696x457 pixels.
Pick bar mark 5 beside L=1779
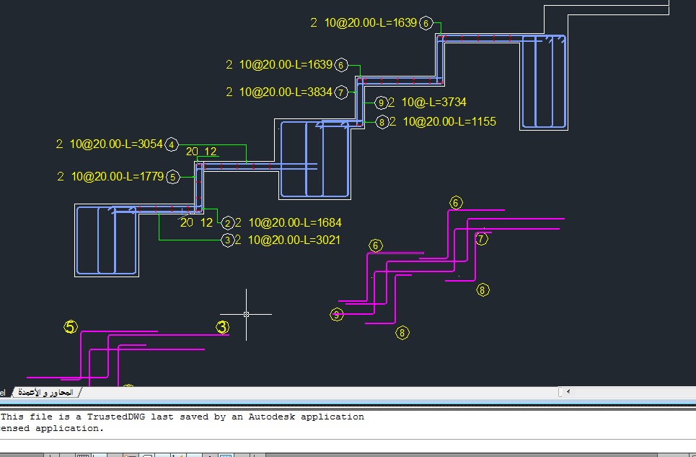(x=172, y=177)
